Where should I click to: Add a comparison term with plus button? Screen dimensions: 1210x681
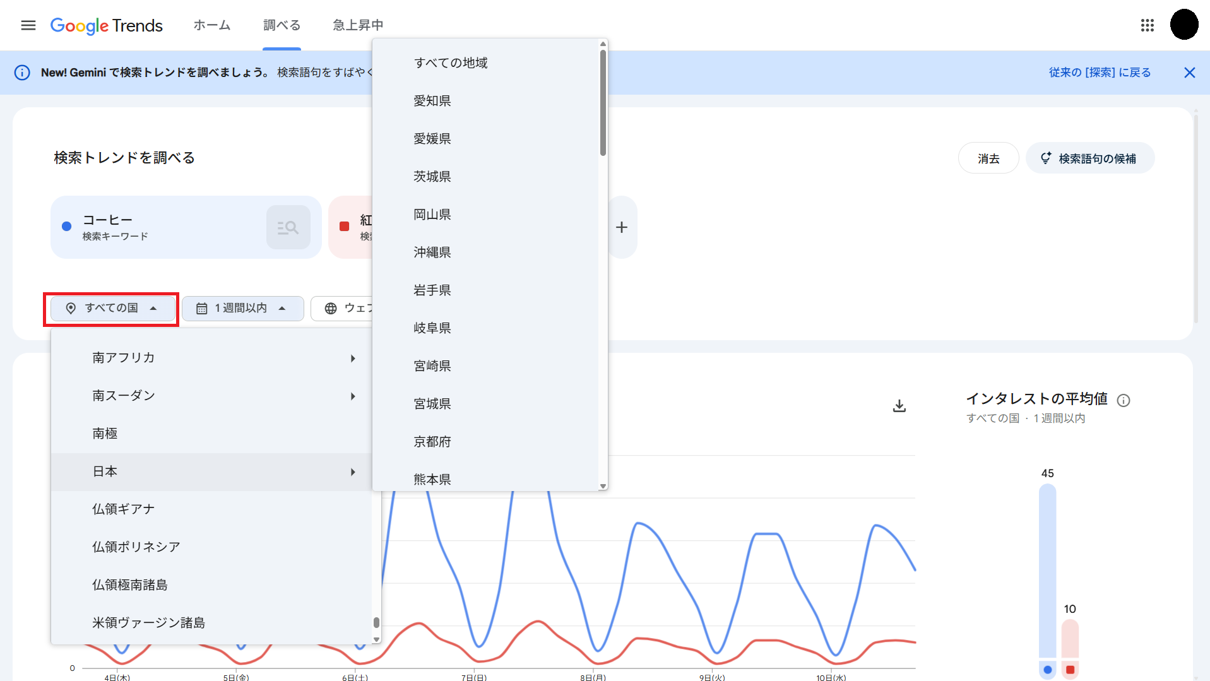click(x=622, y=227)
